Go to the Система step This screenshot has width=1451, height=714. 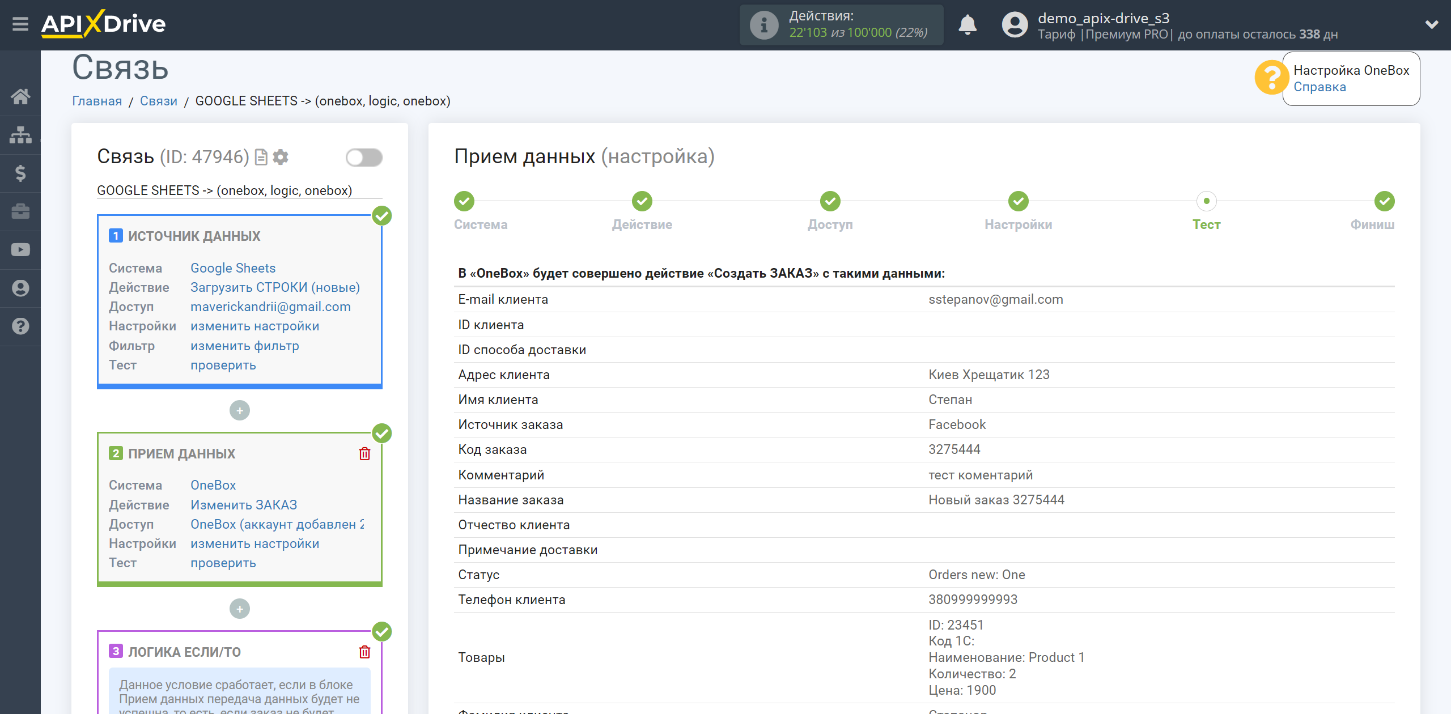pos(464,201)
